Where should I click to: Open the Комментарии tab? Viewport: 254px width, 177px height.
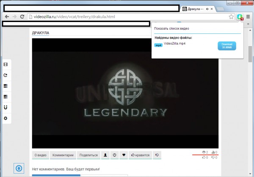click(x=63, y=155)
